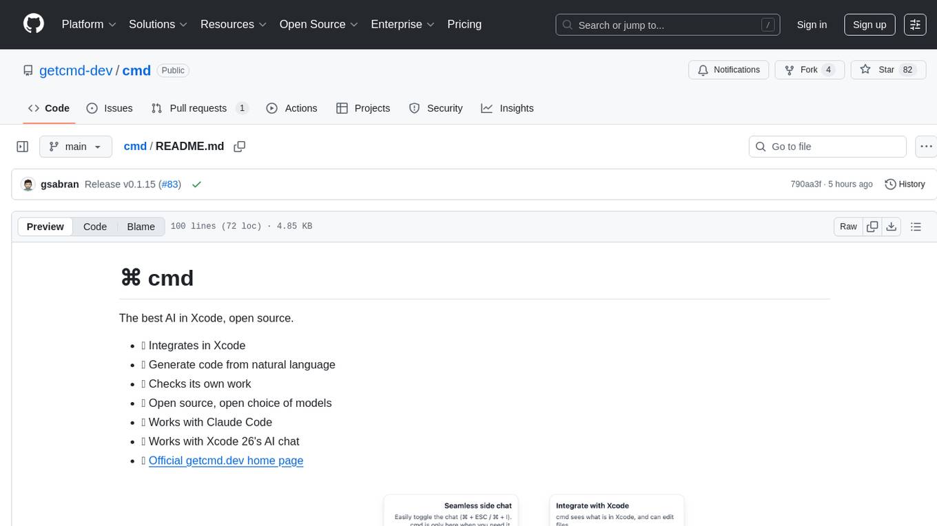Click the Release v0.1.15 commit message
Image resolution: width=937 pixels, height=526 pixels.
[121, 185]
